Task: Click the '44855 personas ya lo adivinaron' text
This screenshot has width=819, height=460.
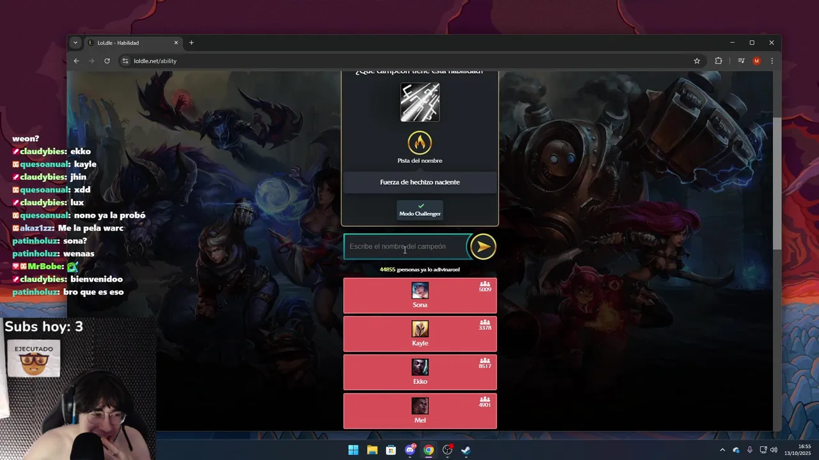Action: (x=420, y=270)
